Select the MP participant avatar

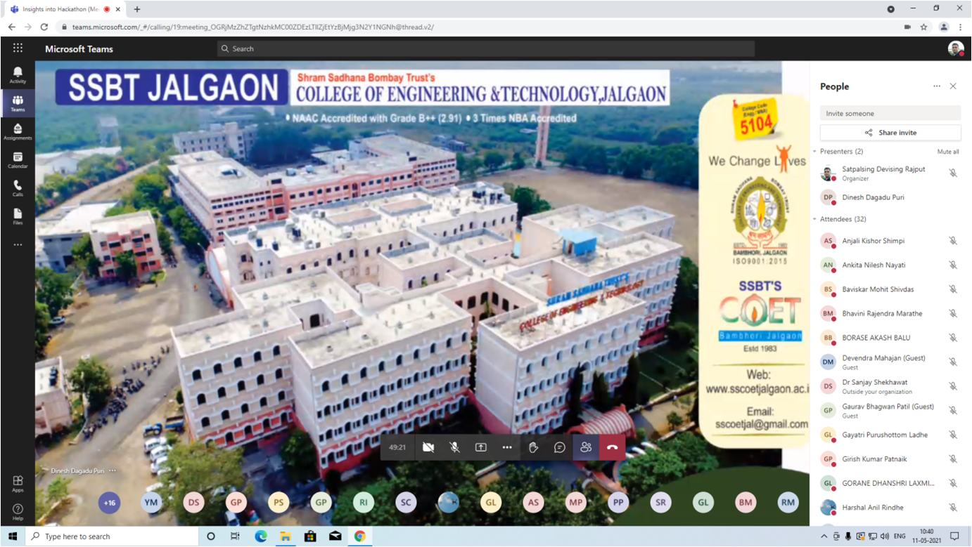point(576,502)
